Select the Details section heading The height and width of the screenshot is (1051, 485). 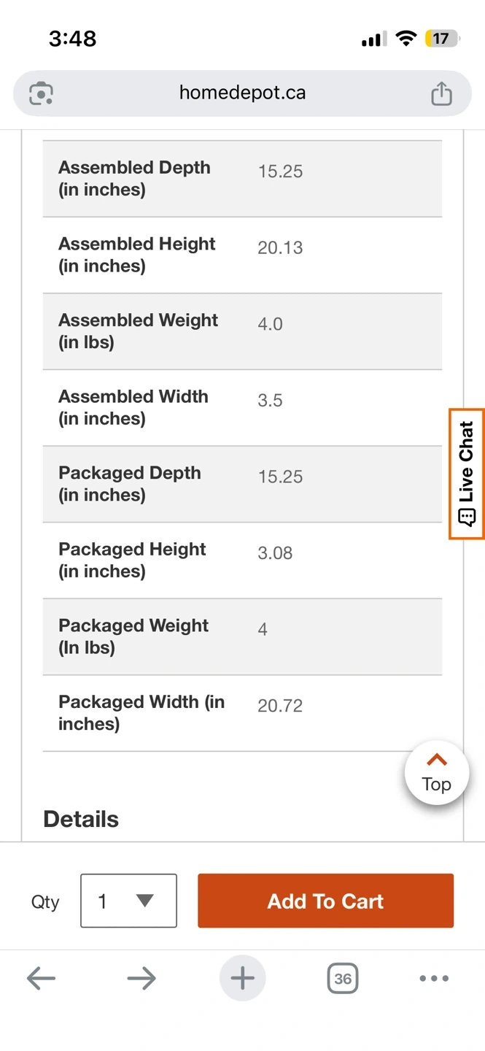coord(81,819)
